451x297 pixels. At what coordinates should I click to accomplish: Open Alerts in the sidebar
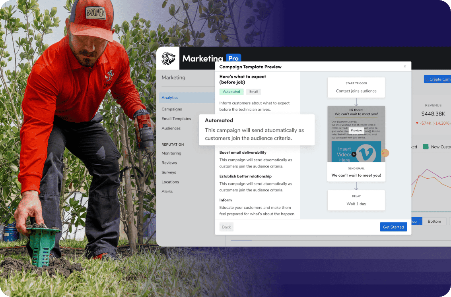click(x=167, y=191)
